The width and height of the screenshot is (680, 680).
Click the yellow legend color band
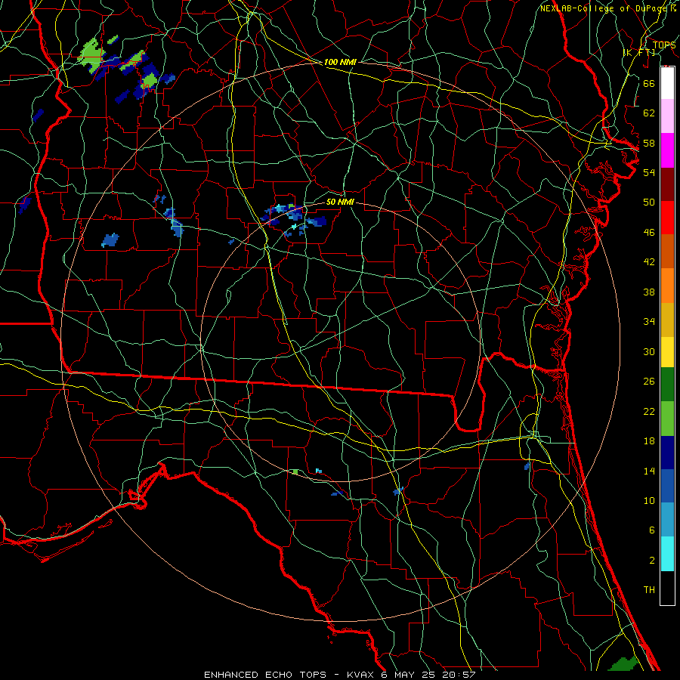(x=667, y=352)
